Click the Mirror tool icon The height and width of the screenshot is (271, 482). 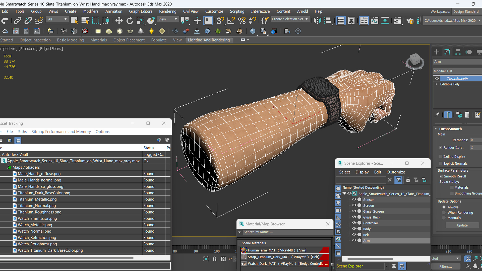317,20
